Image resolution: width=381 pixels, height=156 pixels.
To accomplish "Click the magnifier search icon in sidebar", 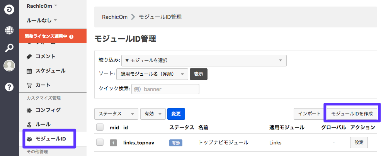I will tap(9, 48).
